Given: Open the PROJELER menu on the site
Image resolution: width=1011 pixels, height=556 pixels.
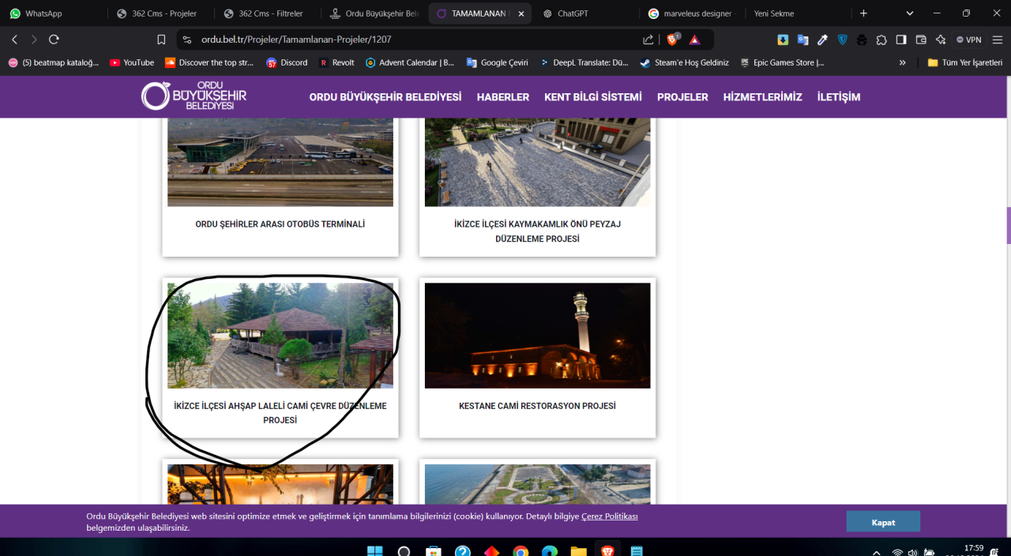Looking at the screenshot, I should tap(682, 97).
